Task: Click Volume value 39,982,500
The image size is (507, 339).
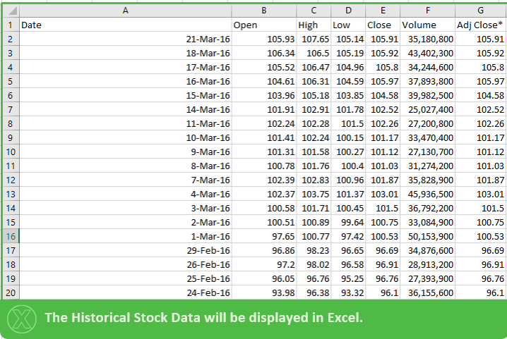Action: click(427, 95)
